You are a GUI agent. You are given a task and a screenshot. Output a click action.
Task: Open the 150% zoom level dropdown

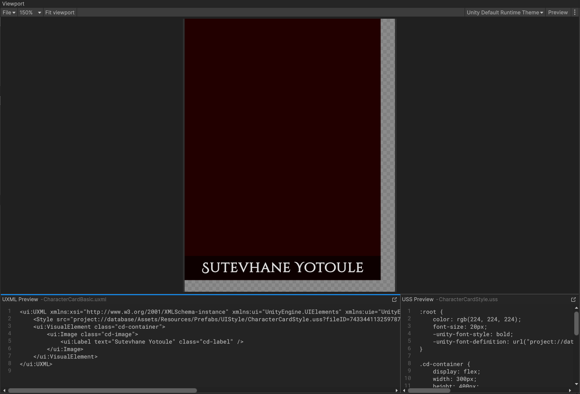[30, 13]
